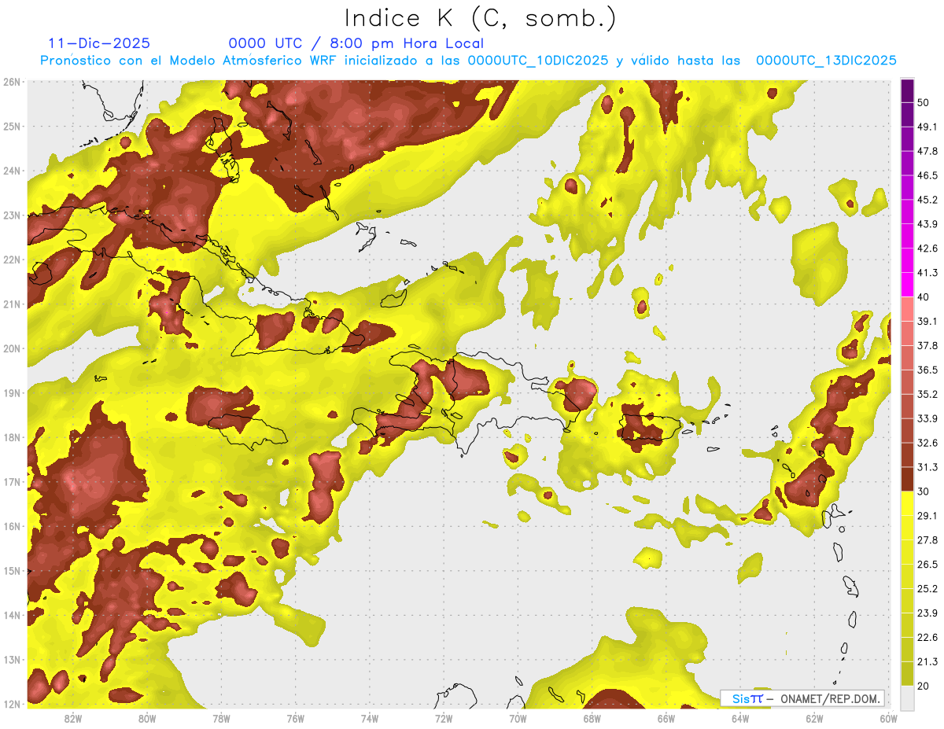Click color bar value '40'
944x729 pixels.
(924, 296)
